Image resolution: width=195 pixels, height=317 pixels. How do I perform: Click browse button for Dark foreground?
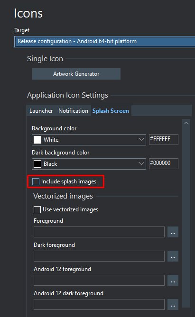point(173,256)
